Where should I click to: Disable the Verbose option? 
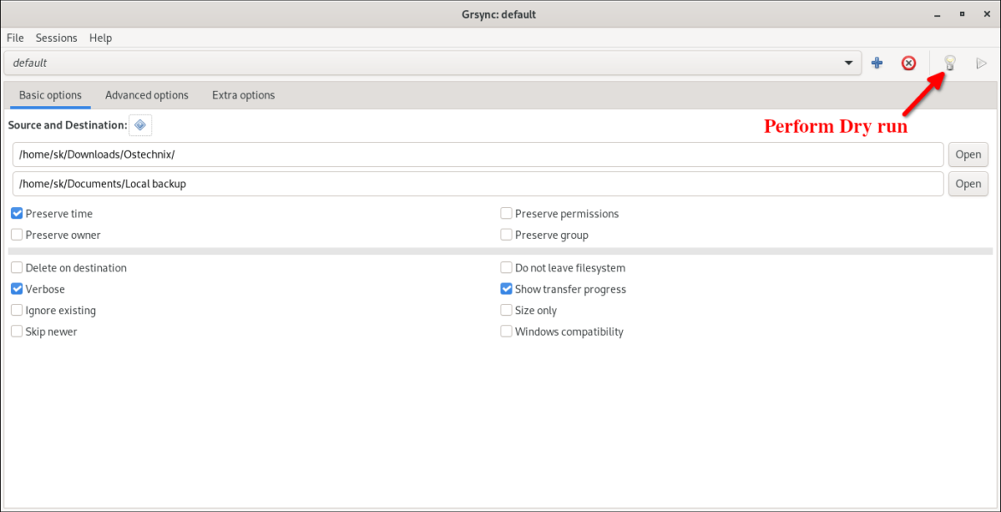click(x=16, y=289)
